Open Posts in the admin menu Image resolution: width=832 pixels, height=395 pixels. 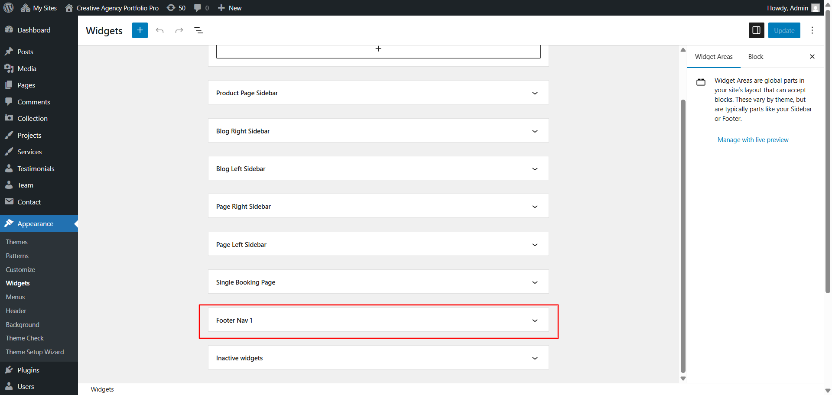pos(39,52)
